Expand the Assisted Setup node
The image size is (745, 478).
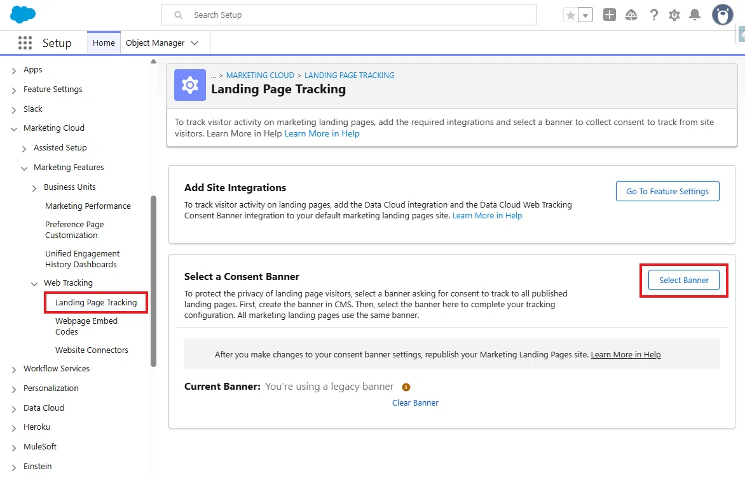(24, 149)
